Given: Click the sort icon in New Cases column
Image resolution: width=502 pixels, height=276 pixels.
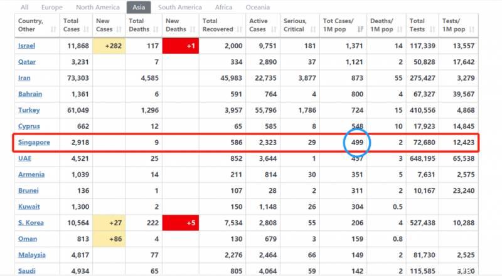Looking at the screenshot, I should (120, 29).
